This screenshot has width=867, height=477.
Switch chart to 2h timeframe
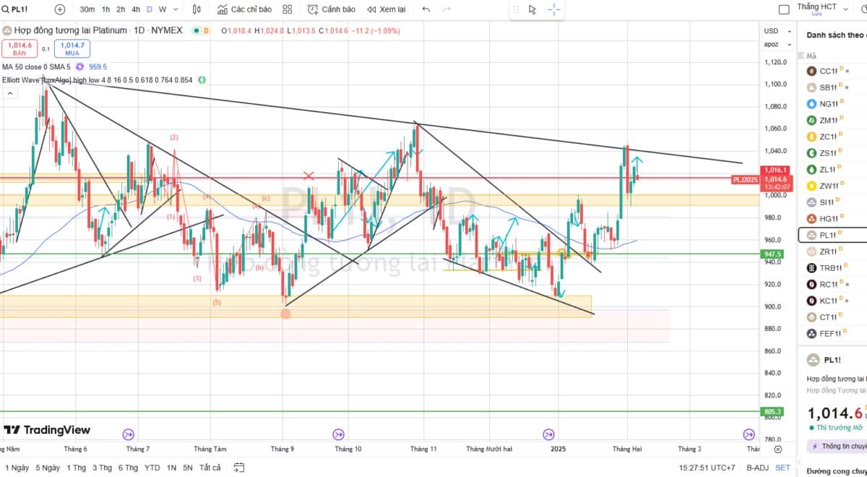coord(121,9)
